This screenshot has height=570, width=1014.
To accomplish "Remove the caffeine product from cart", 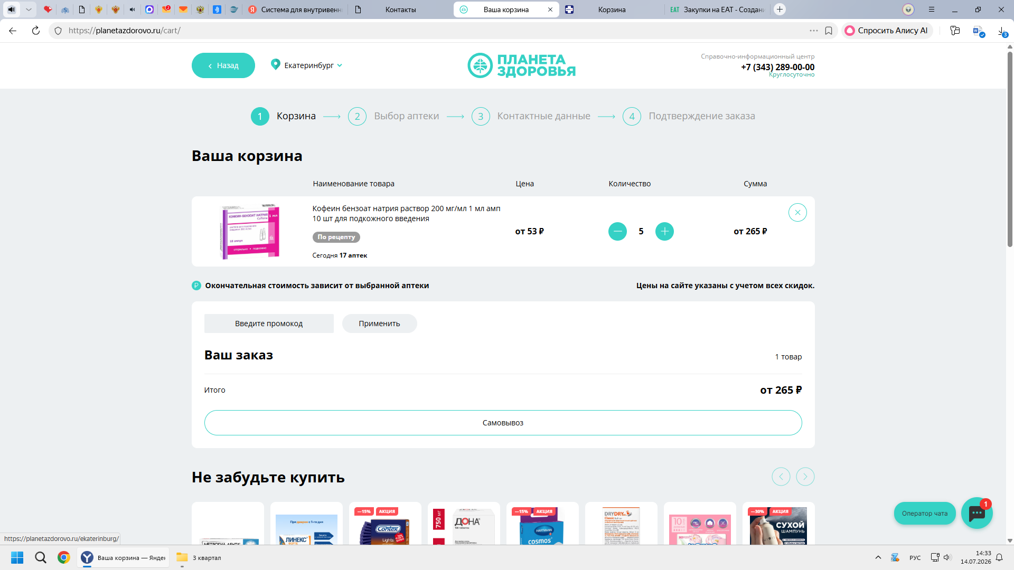I will (x=797, y=212).
